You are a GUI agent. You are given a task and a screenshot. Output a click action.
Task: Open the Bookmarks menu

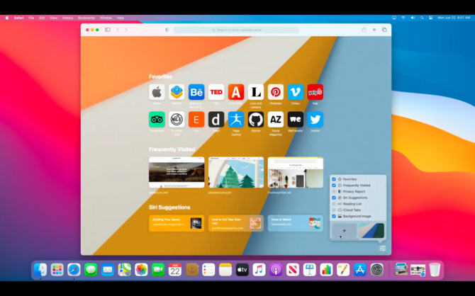point(86,18)
